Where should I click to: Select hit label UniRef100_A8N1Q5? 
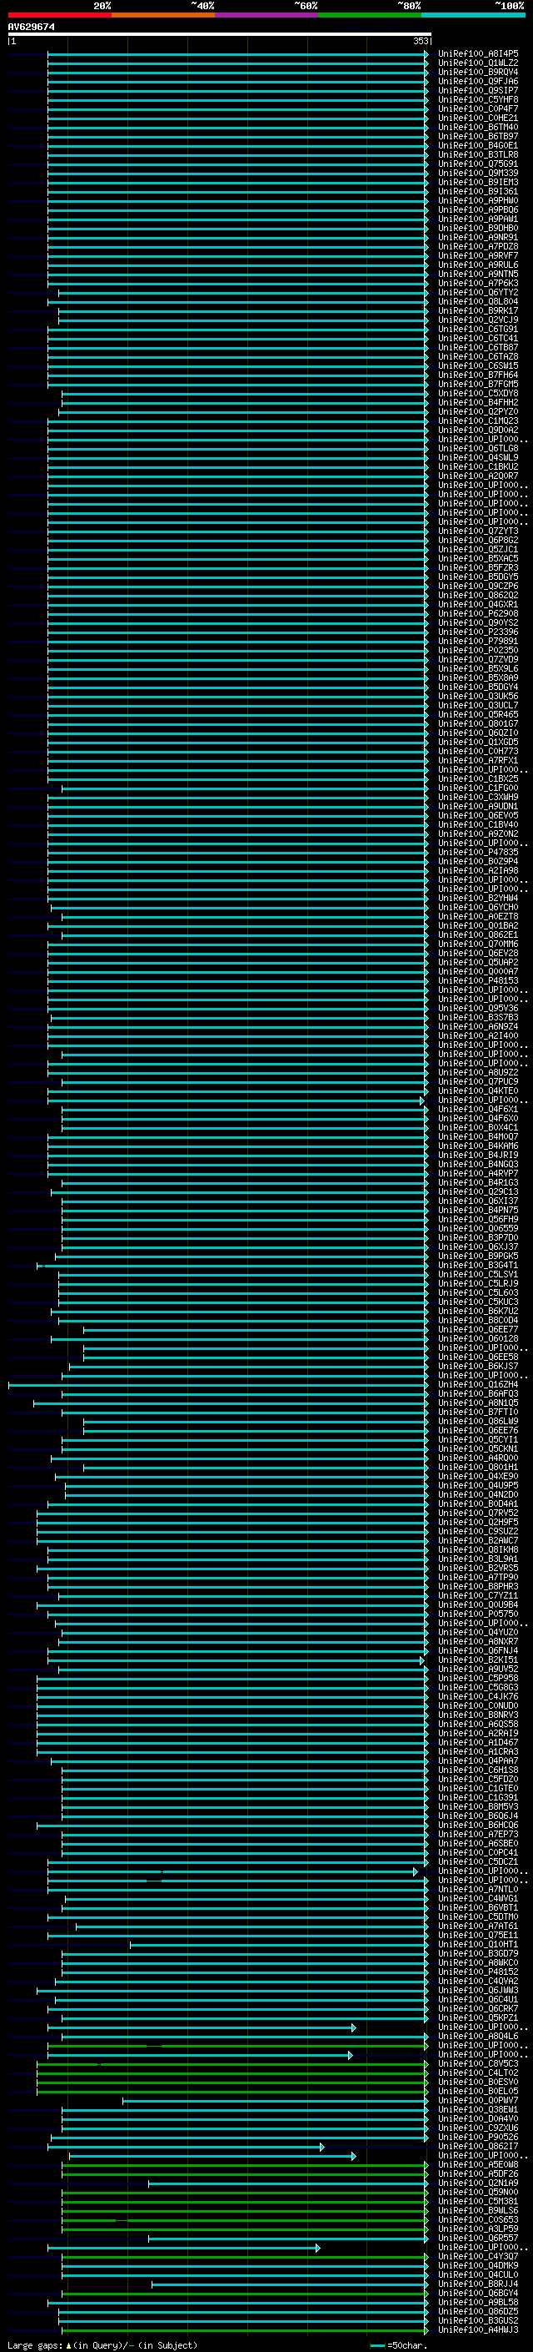pos(478,1403)
